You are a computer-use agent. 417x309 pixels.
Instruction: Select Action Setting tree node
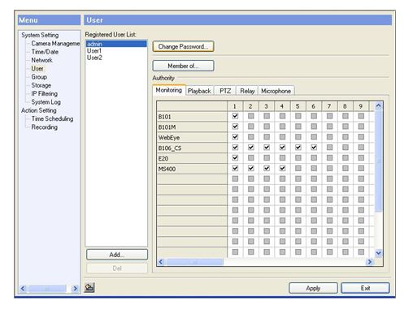pyautogui.click(x=39, y=110)
